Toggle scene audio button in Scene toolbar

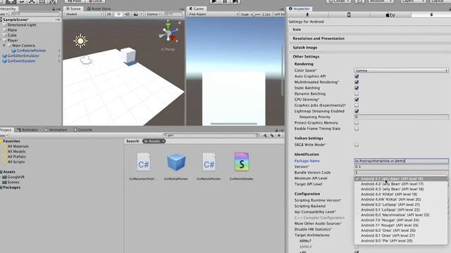click(127, 14)
